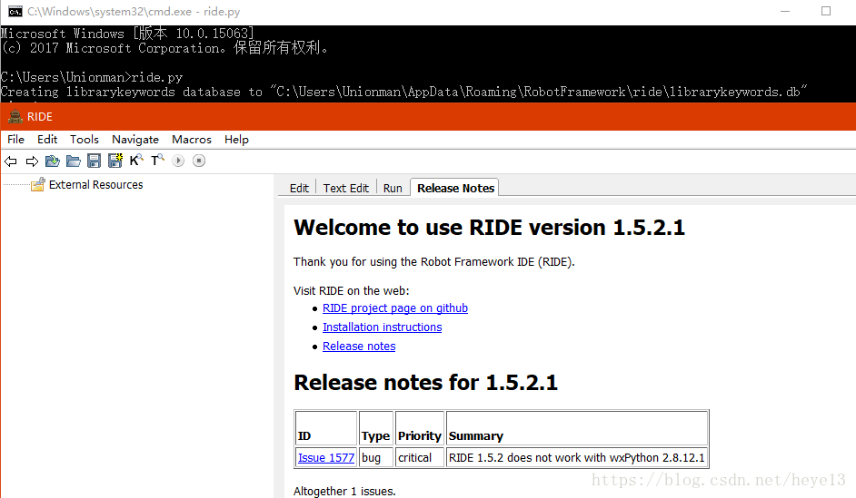
Task: Click the cmd.exe window icon
Action: [15, 12]
